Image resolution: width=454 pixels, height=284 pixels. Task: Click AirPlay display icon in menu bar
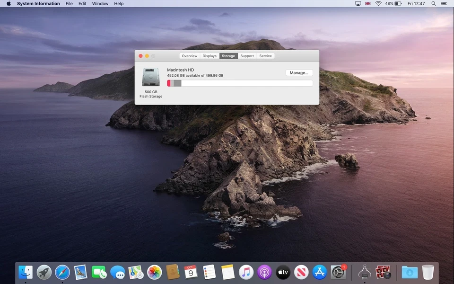pos(358,3)
